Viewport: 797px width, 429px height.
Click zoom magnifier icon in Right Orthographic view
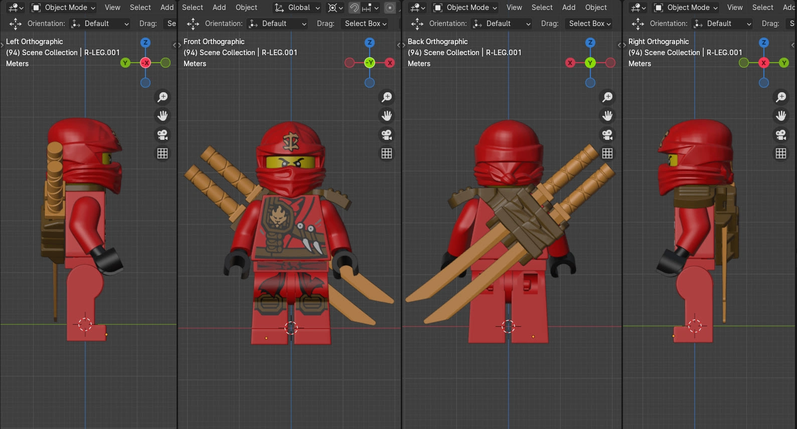pos(781,97)
